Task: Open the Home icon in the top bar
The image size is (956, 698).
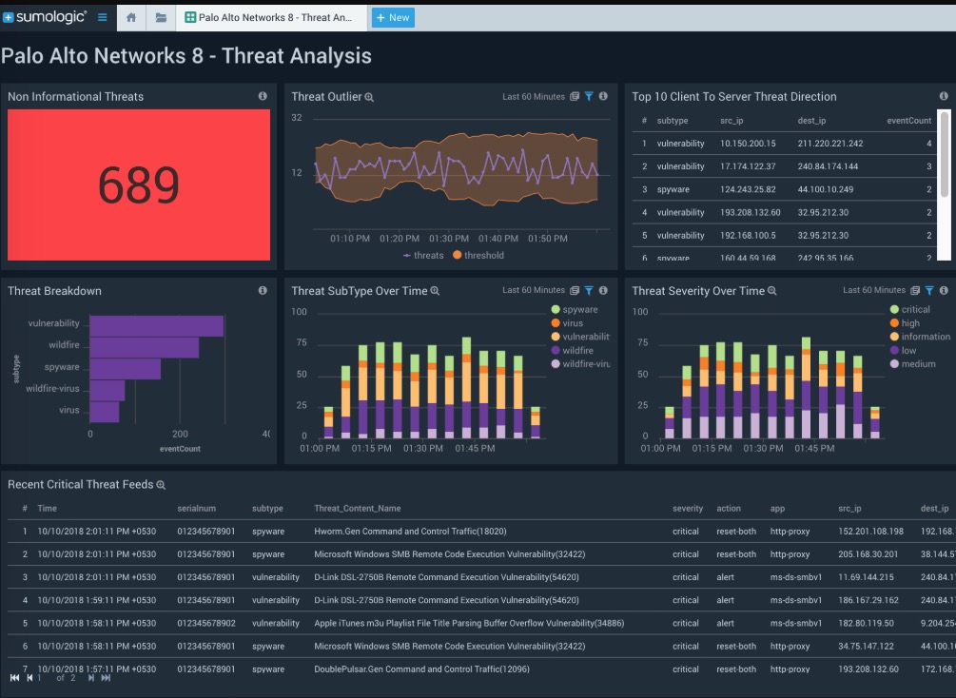Action: (130, 17)
